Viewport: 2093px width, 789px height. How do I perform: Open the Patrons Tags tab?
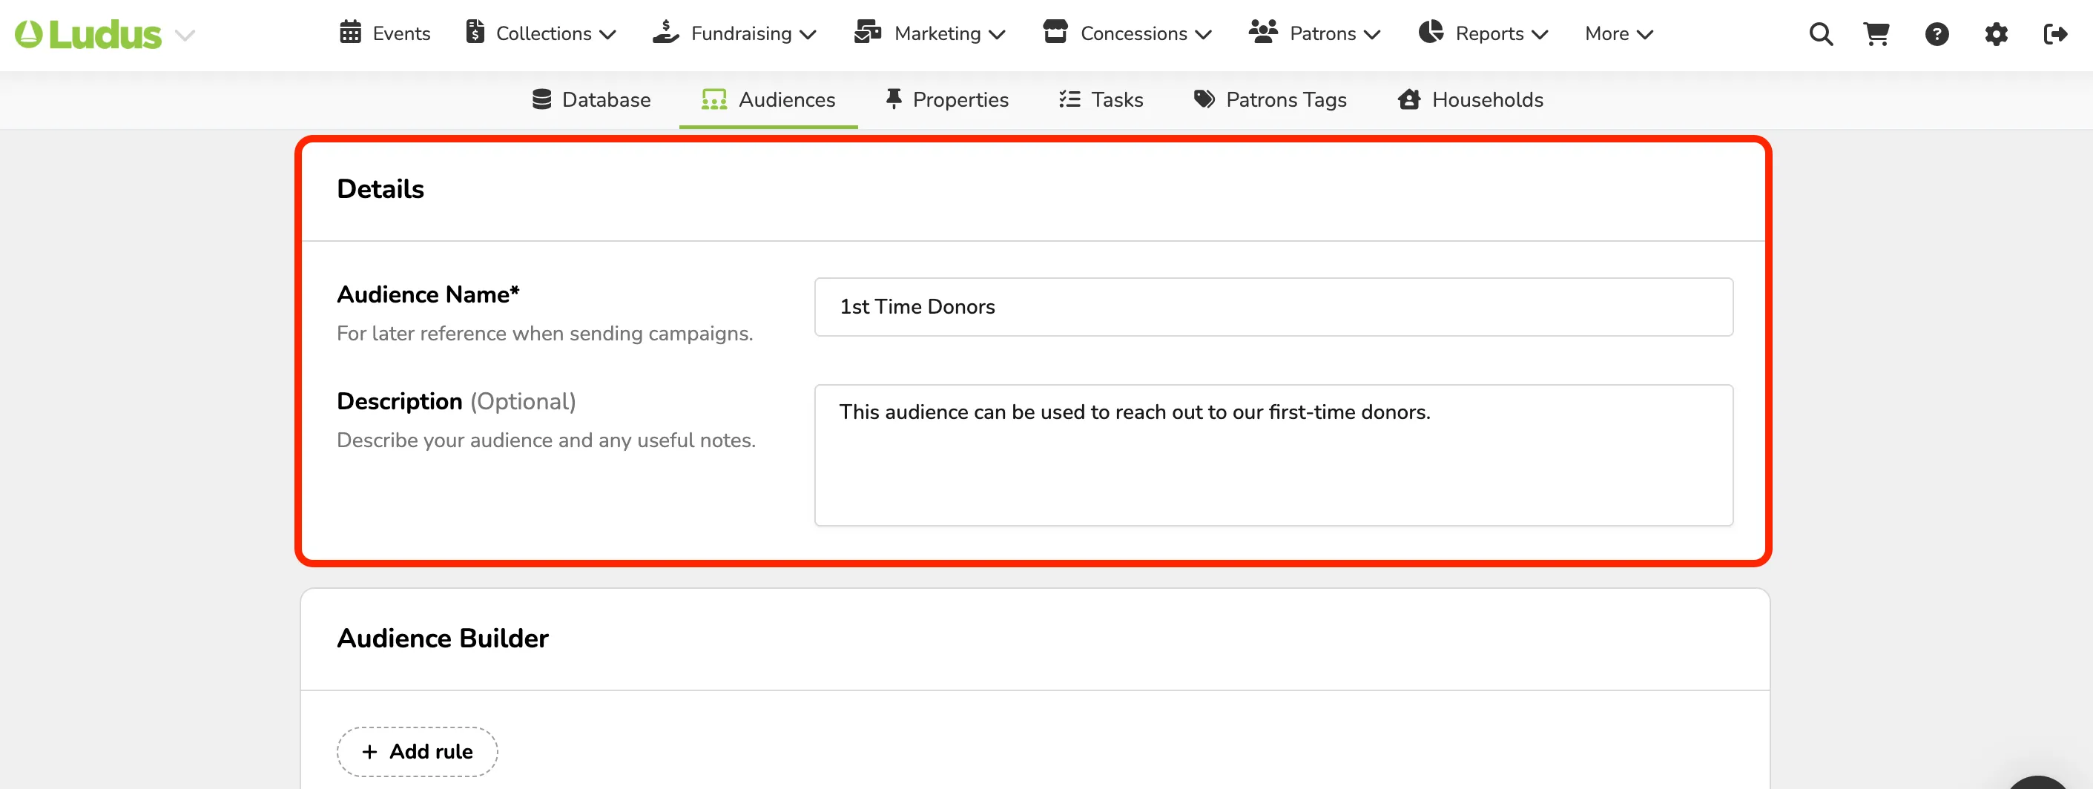(1270, 99)
